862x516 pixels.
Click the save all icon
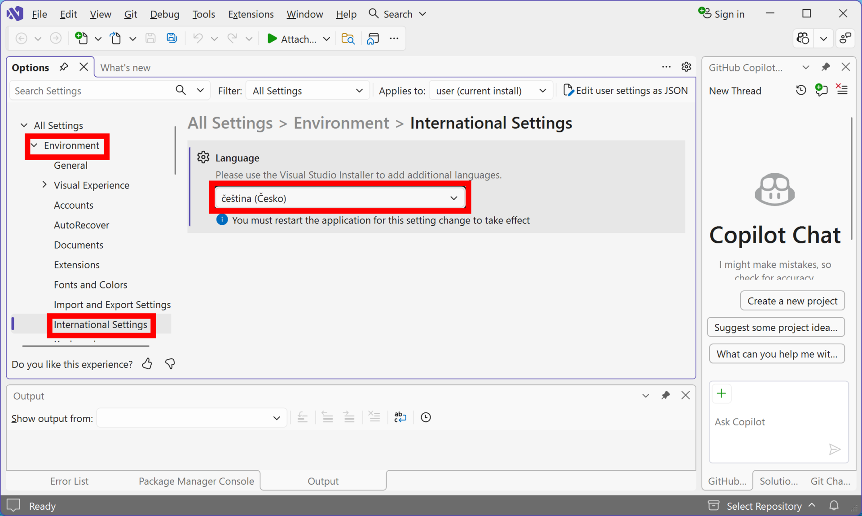(172, 39)
